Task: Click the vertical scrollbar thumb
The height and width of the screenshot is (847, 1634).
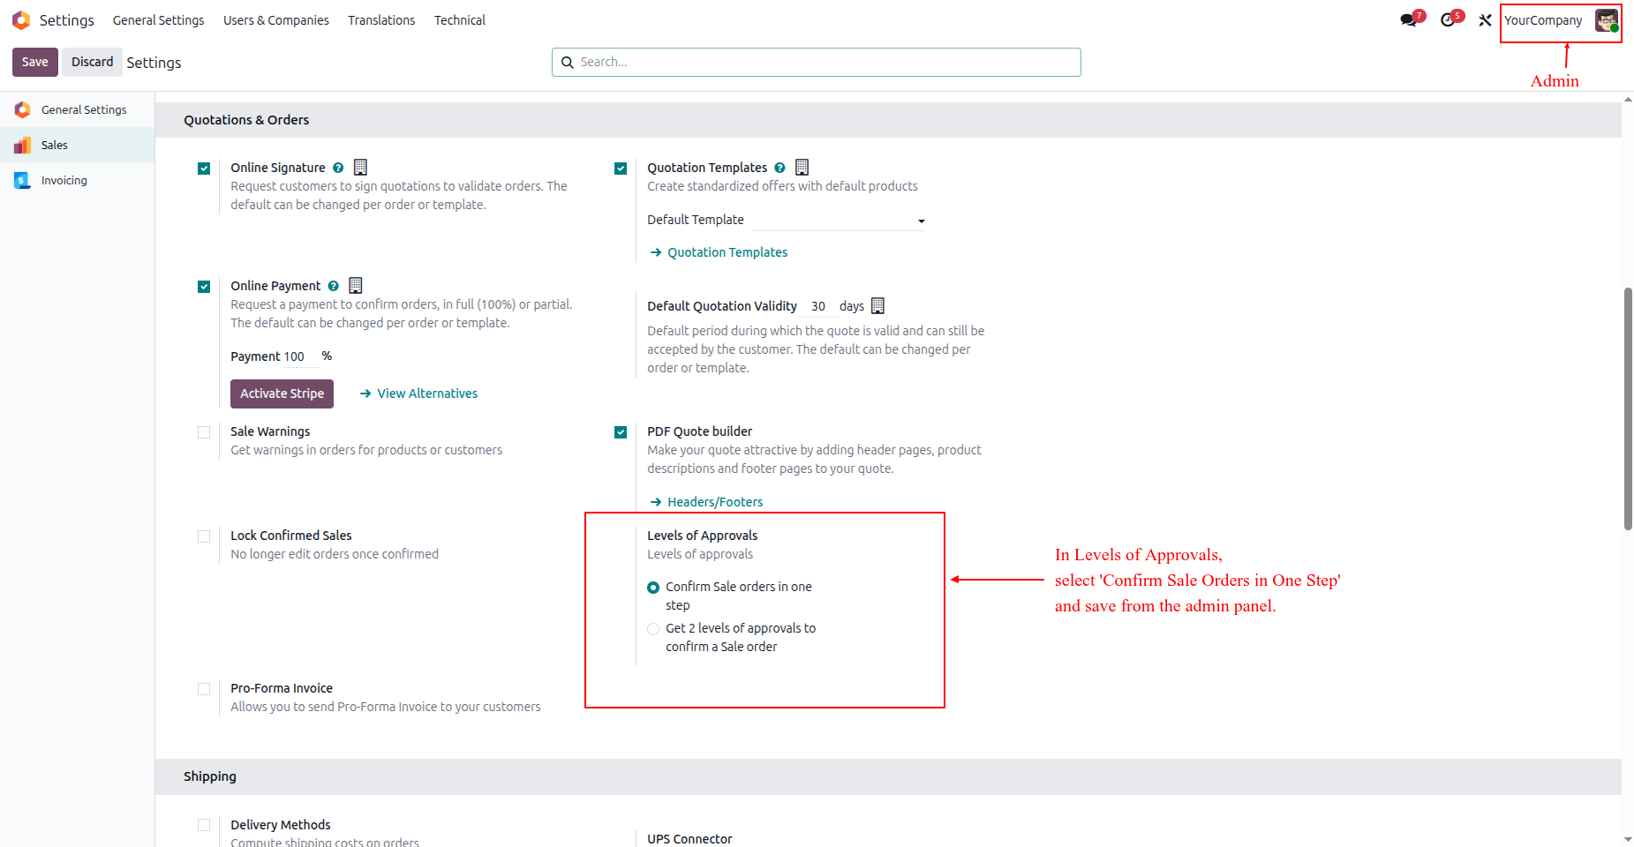Action: click(x=1628, y=409)
